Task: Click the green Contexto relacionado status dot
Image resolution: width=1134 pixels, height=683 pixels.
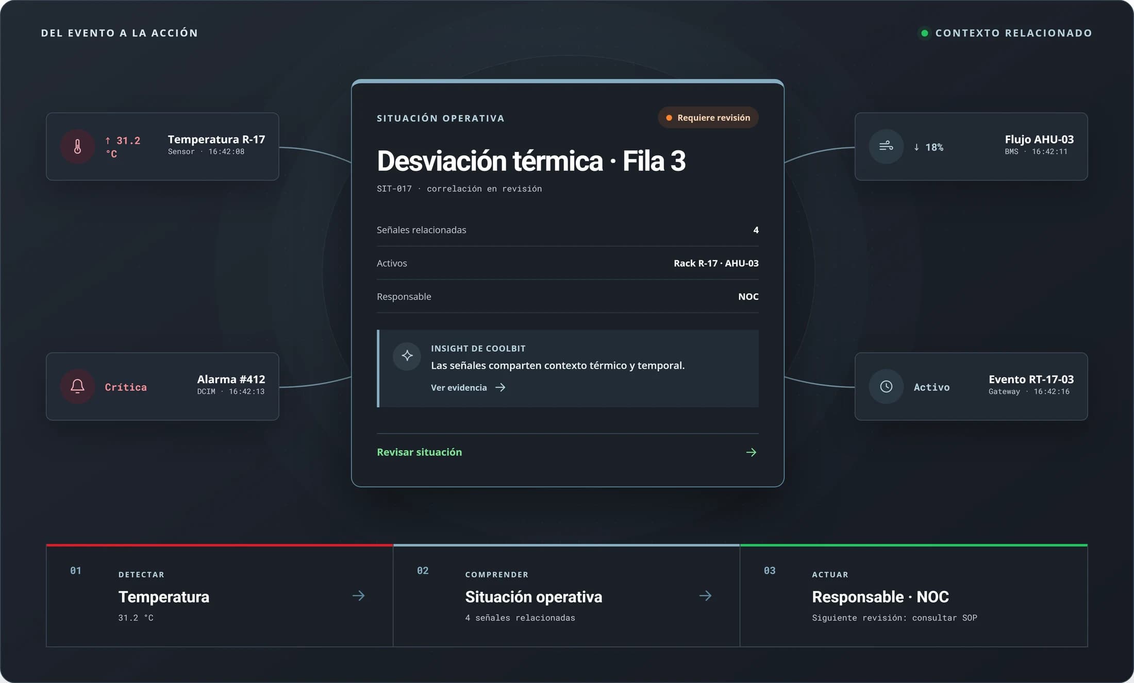Action: 925,33
